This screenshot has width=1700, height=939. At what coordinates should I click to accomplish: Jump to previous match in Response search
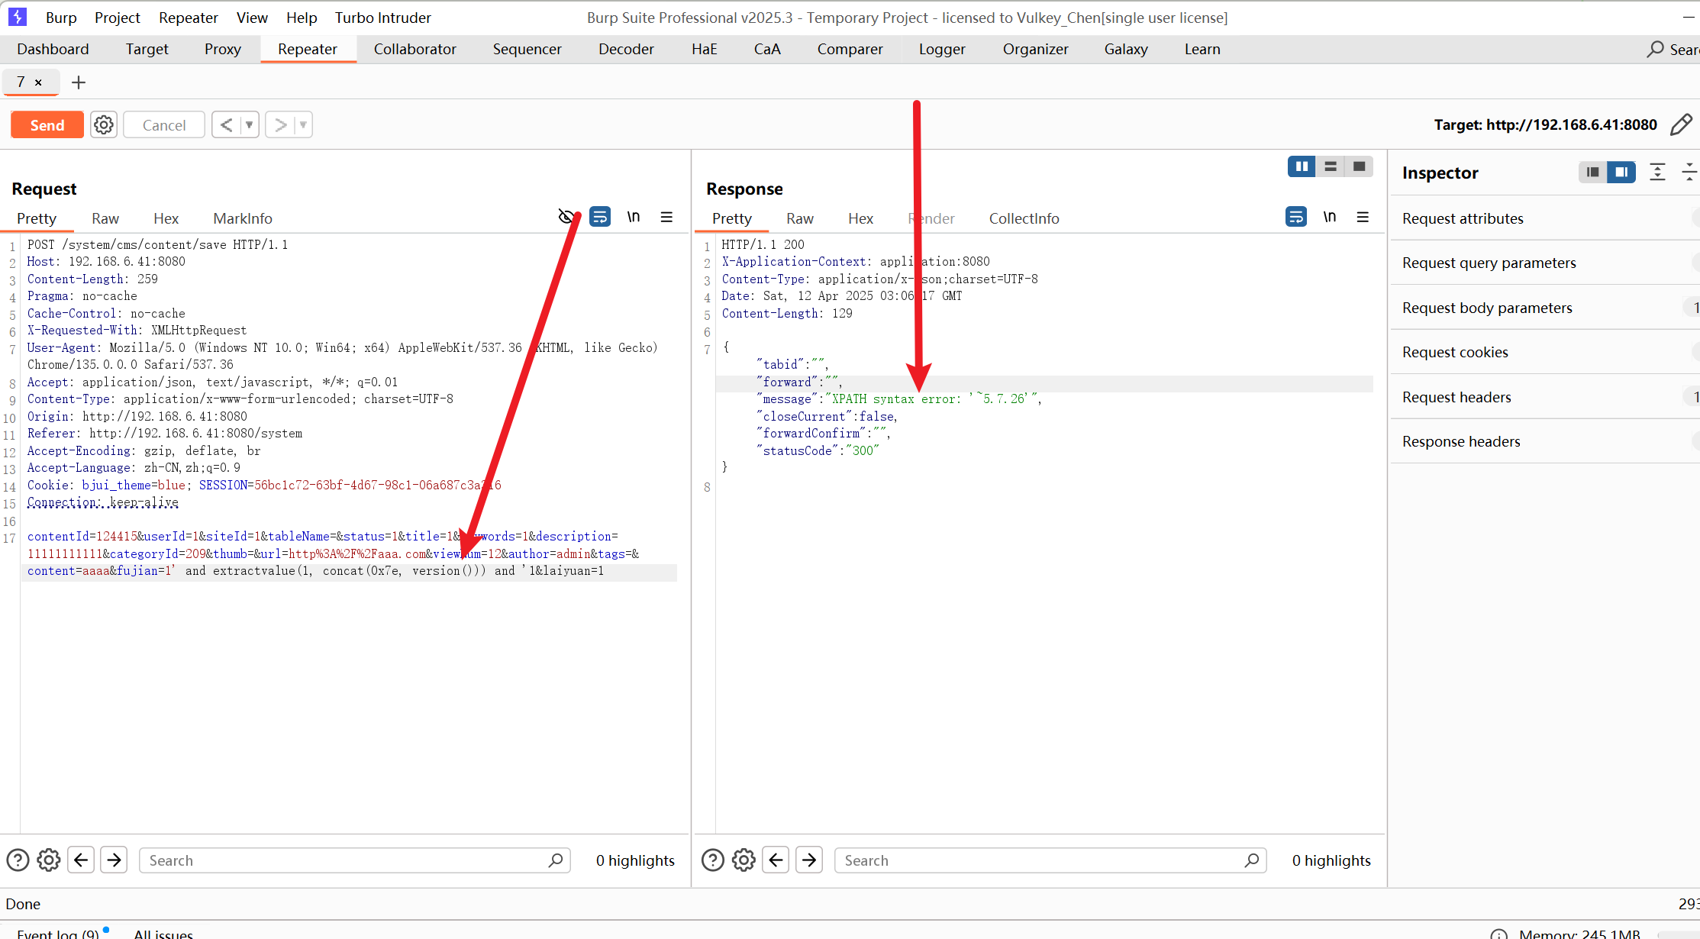(x=776, y=860)
